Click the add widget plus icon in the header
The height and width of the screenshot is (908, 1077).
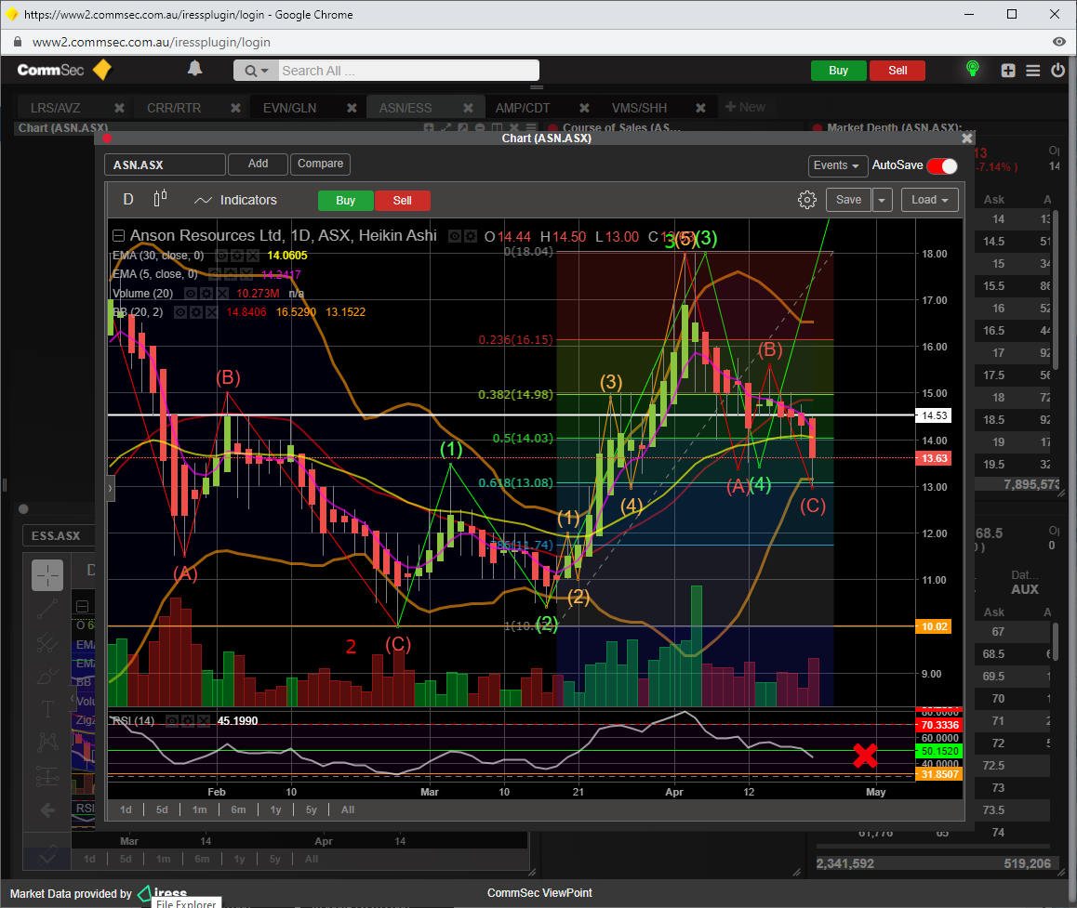[1008, 70]
